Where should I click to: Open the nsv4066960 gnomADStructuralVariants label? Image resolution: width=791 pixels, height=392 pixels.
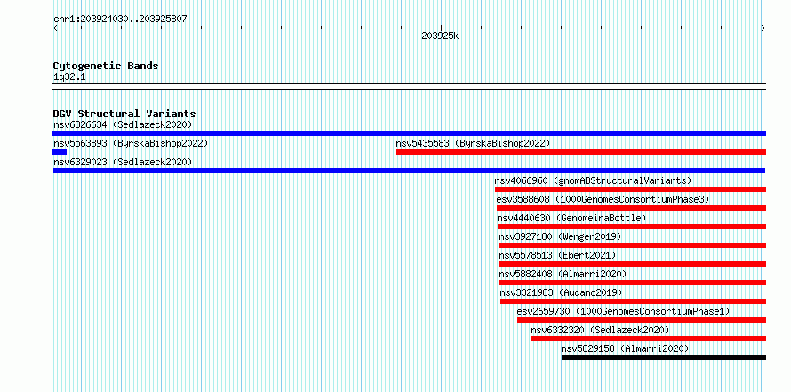(594, 180)
